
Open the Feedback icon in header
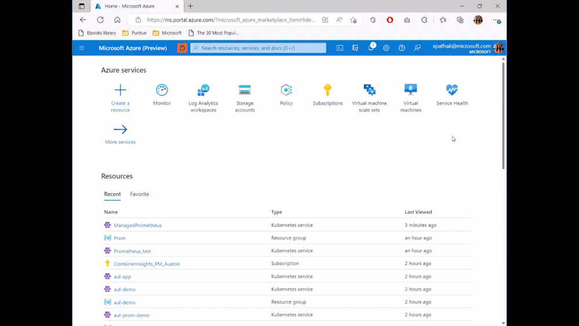coord(417,48)
